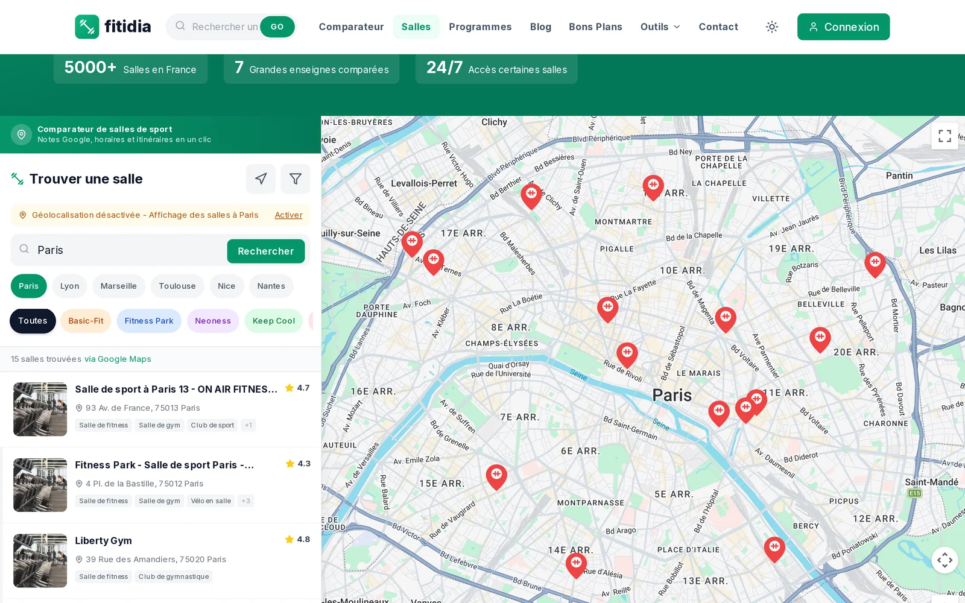
Task: Select the Marseille city chip
Action: tap(118, 286)
